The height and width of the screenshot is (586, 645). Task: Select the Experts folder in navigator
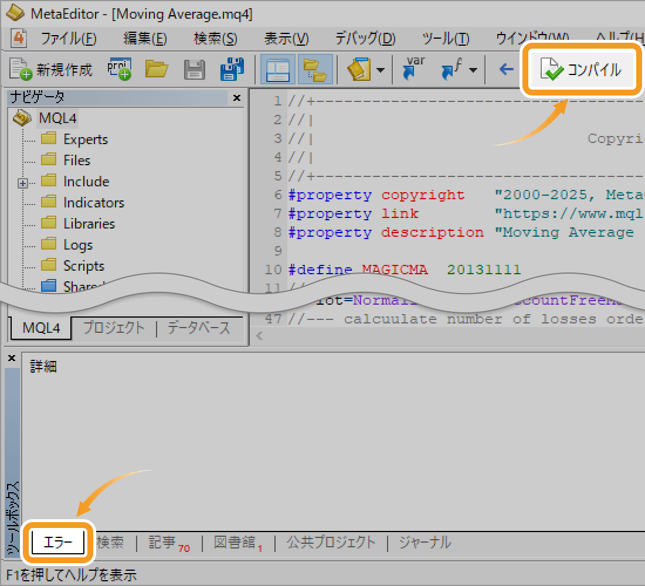(85, 139)
